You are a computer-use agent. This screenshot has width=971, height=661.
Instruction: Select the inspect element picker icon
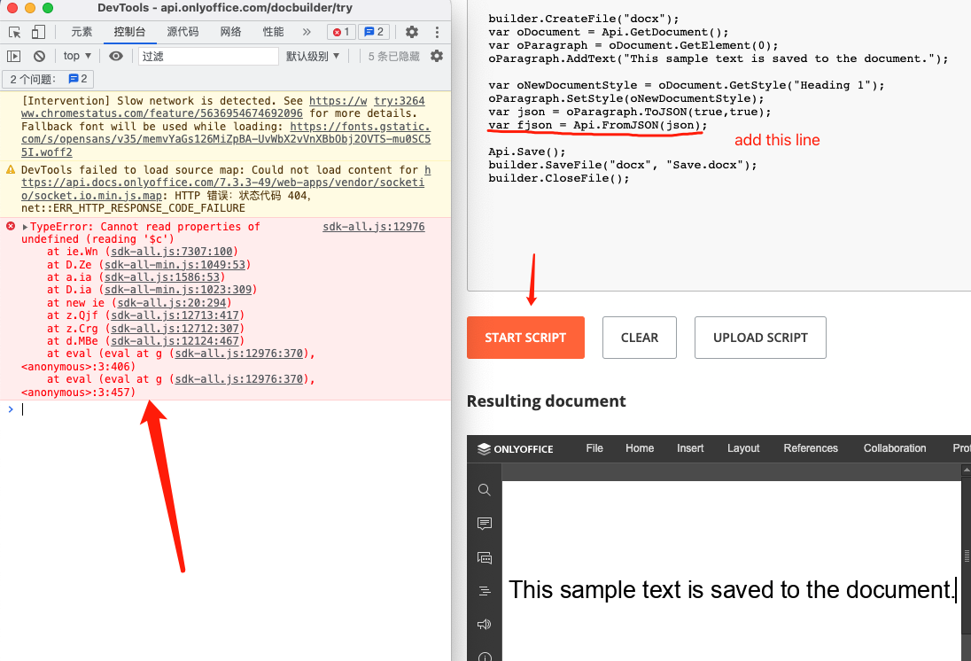15,32
